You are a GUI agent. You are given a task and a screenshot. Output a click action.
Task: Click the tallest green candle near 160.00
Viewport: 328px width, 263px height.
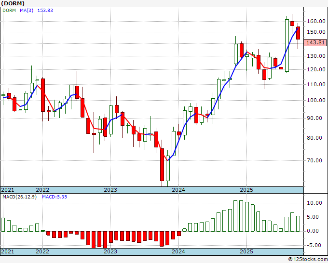[x=287, y=46]
